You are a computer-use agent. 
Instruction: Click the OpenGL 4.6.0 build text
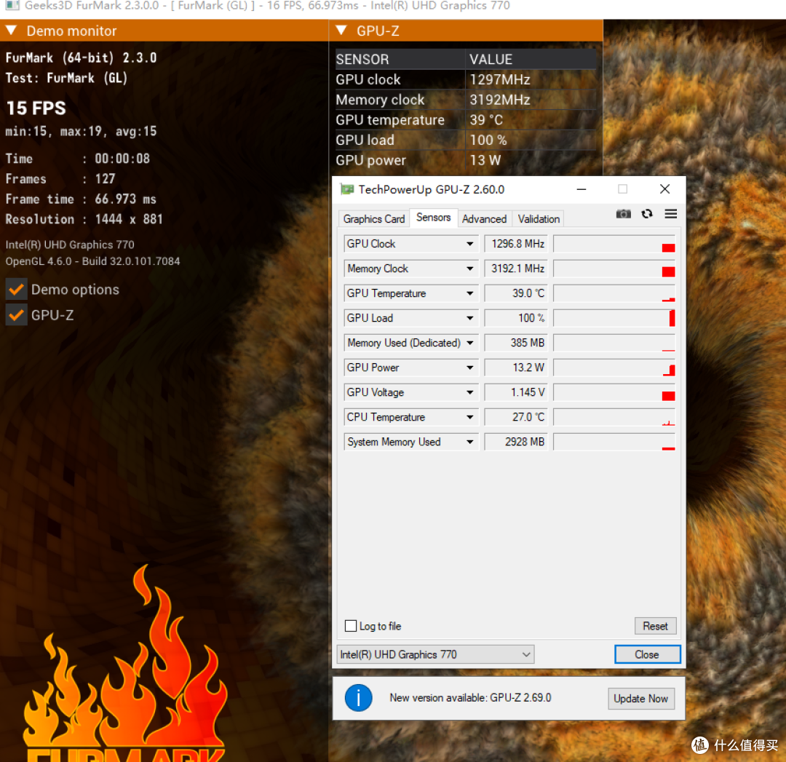[92, 261]
